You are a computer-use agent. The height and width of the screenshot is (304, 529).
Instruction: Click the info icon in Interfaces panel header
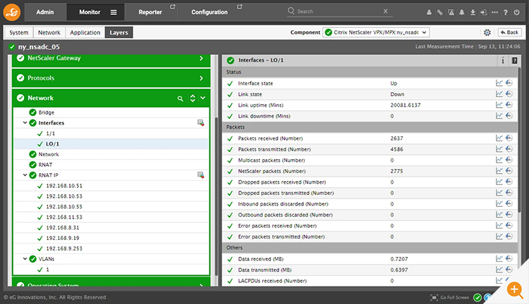click(x=503, y=61)
